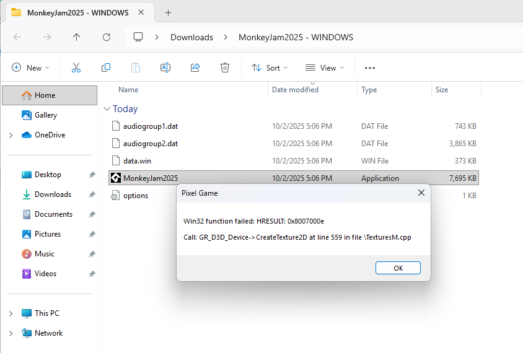Click OK in the error dialog
The width and height of the screenshot is (523, 353).
point(398,268)
